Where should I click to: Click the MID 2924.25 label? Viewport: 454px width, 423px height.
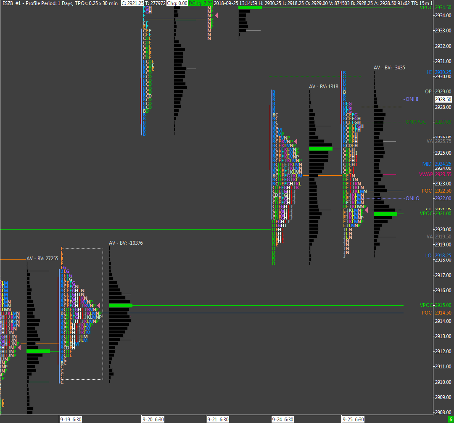point(437,164)
